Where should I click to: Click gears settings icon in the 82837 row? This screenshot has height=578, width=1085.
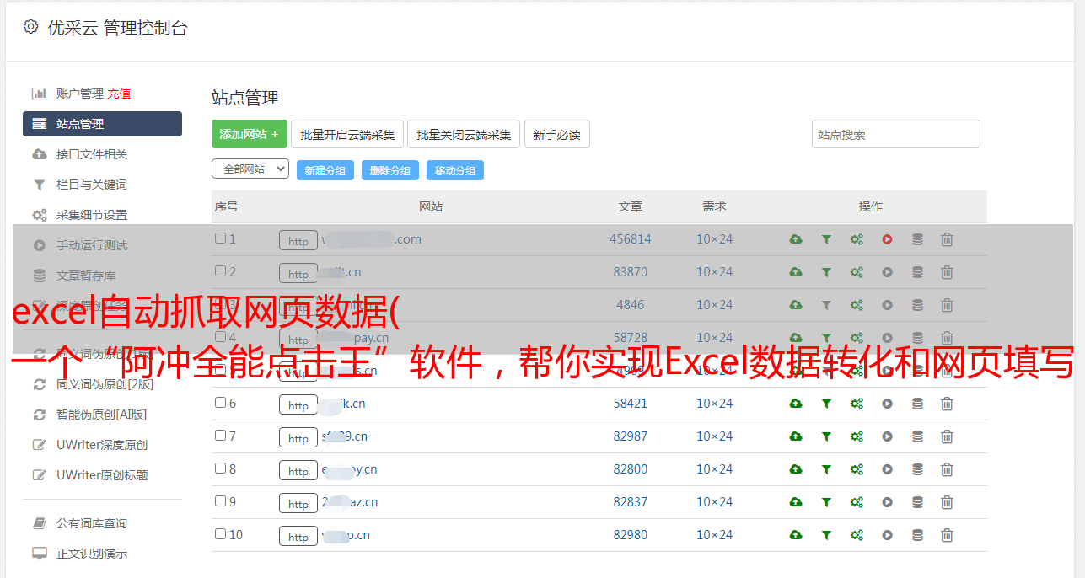[x=857, y=502]
